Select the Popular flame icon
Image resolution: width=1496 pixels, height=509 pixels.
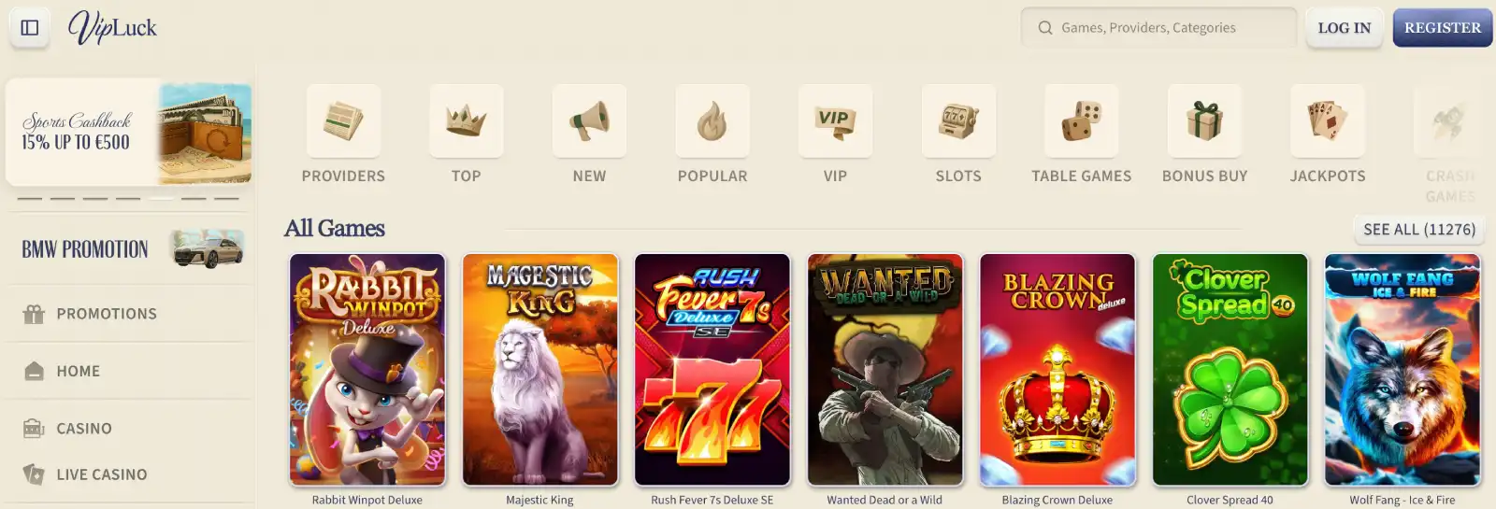[712, 121]
